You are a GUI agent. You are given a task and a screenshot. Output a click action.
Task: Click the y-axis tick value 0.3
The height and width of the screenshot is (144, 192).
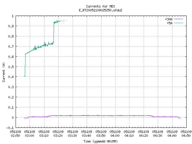[11, 87]
